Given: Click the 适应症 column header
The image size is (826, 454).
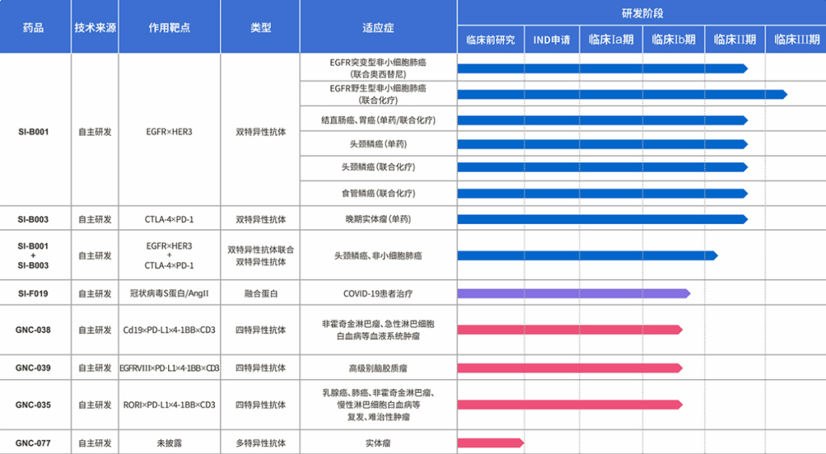Looking at the screenshot, I should pyautogui.click(x=379, y=28).
